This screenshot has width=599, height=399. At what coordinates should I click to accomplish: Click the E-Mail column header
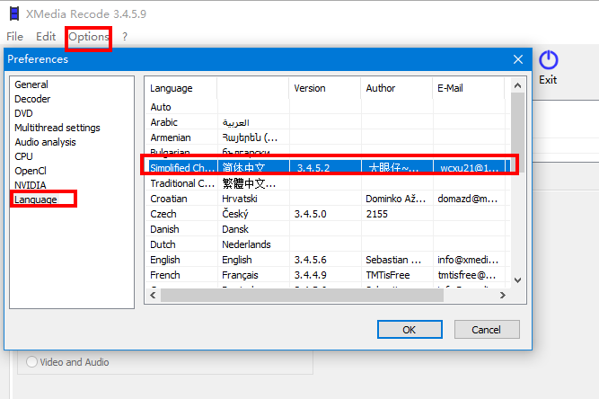pyautogui.click(x=469, y=88)
